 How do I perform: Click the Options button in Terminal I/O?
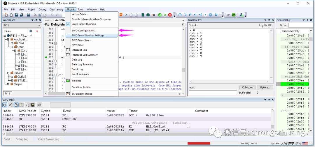pos(265,87)
